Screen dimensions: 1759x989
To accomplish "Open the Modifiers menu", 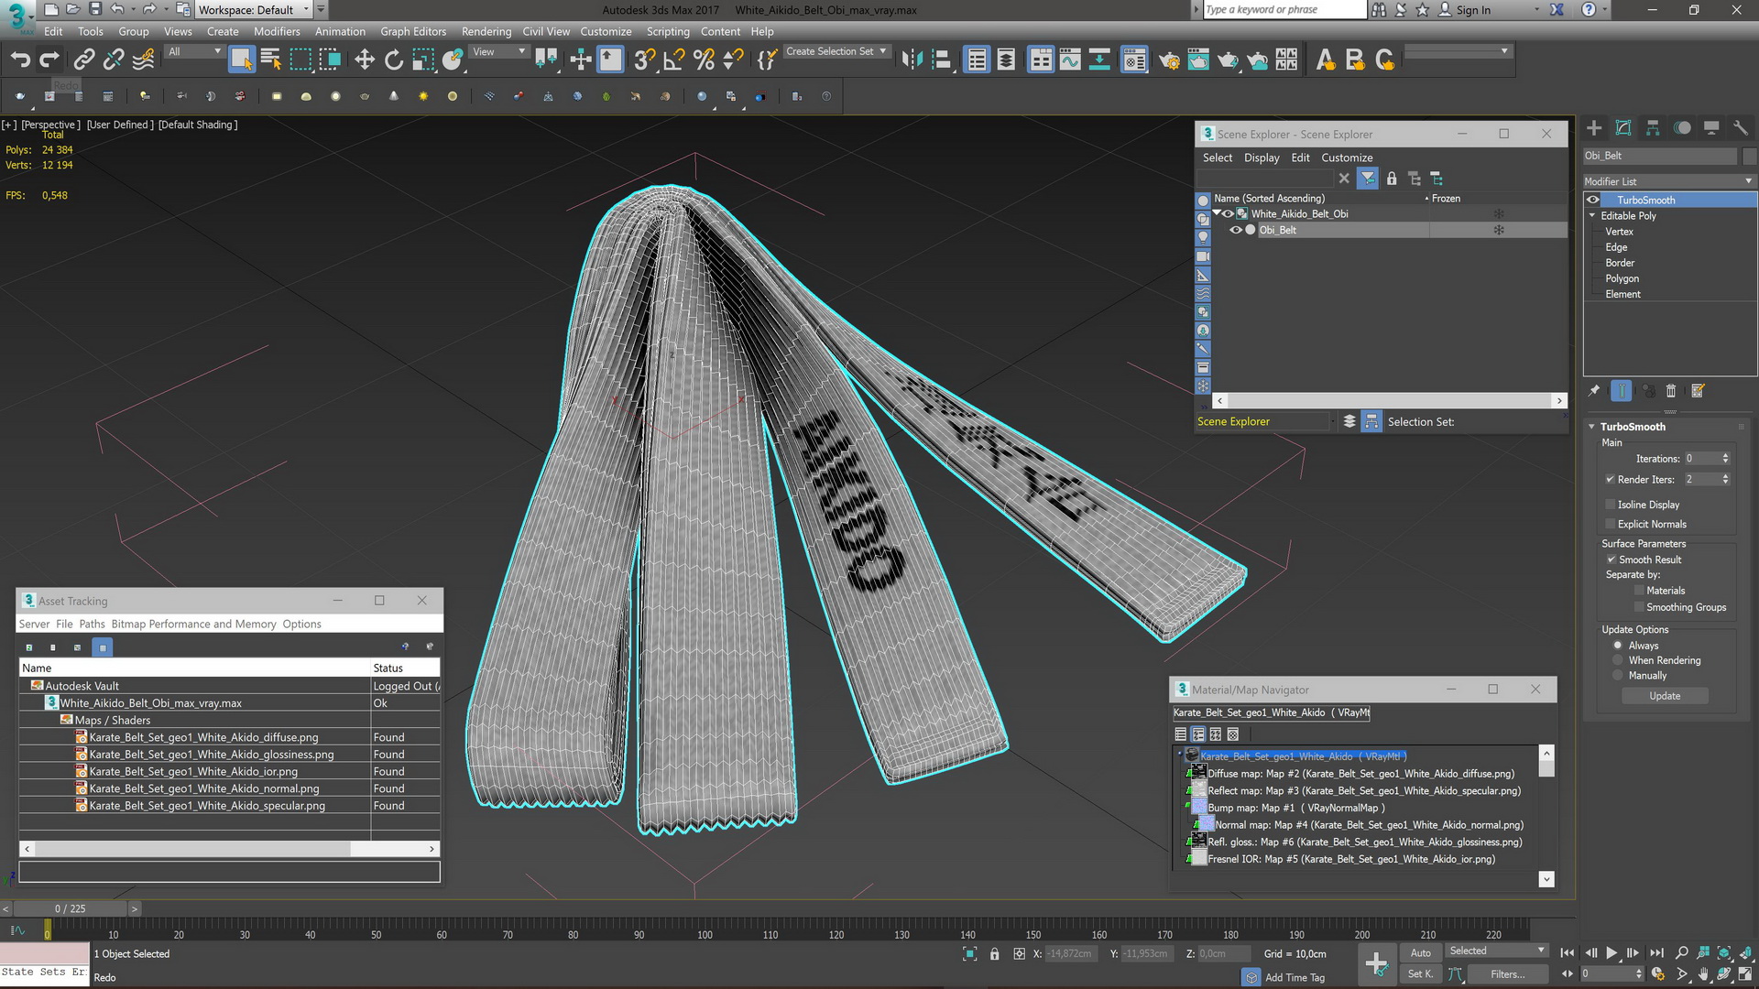I will click(277, 31).
